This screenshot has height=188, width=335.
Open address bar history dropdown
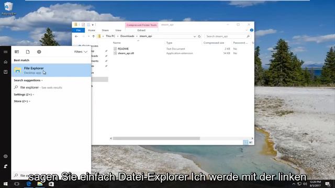194,36
